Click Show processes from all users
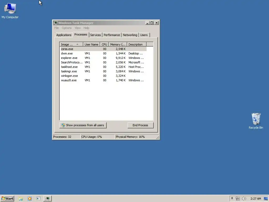 click(83, 125)
